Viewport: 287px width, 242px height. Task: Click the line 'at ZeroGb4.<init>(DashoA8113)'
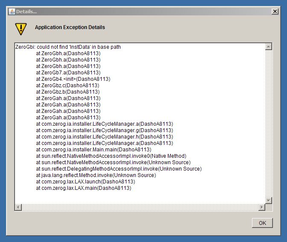coord(73,79)
